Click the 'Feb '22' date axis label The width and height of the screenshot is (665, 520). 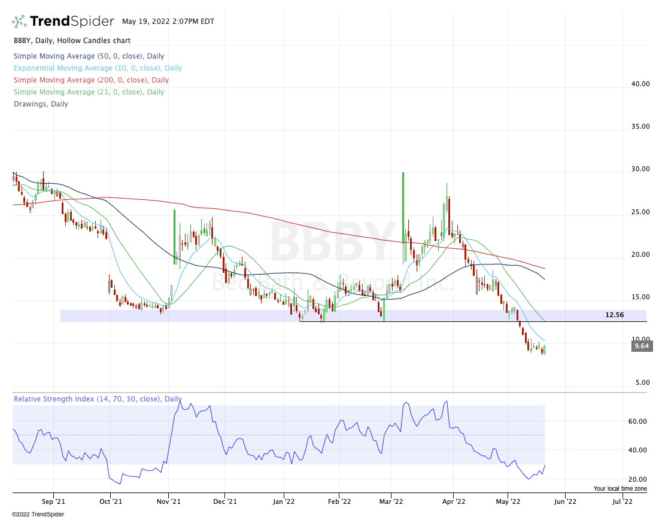[x=340, y=502]
